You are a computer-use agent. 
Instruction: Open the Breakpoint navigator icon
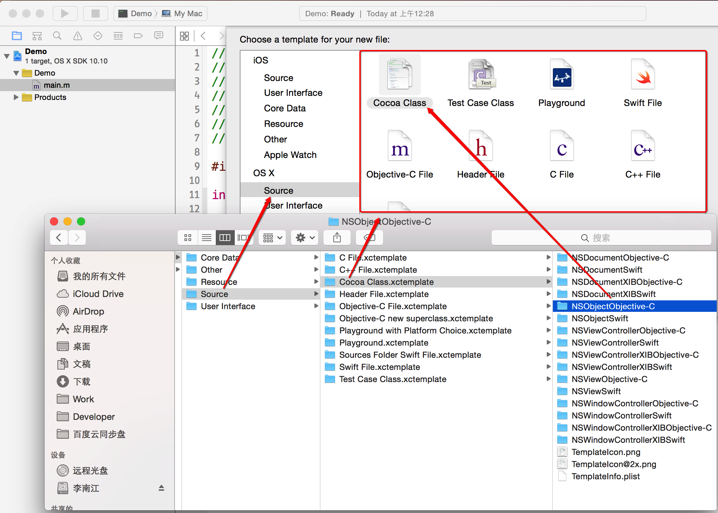point(138,35)
